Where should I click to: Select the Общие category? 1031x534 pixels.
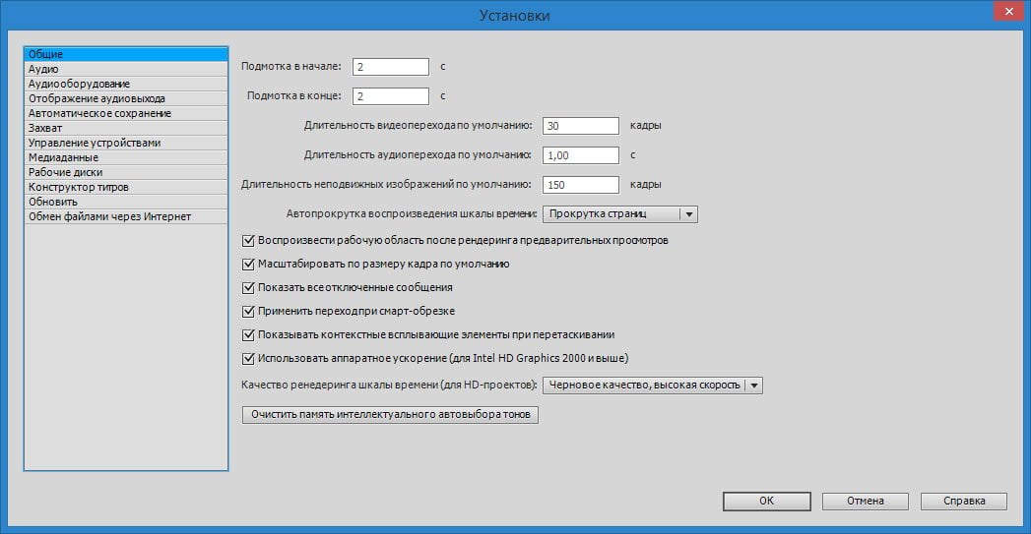[126, 54]
